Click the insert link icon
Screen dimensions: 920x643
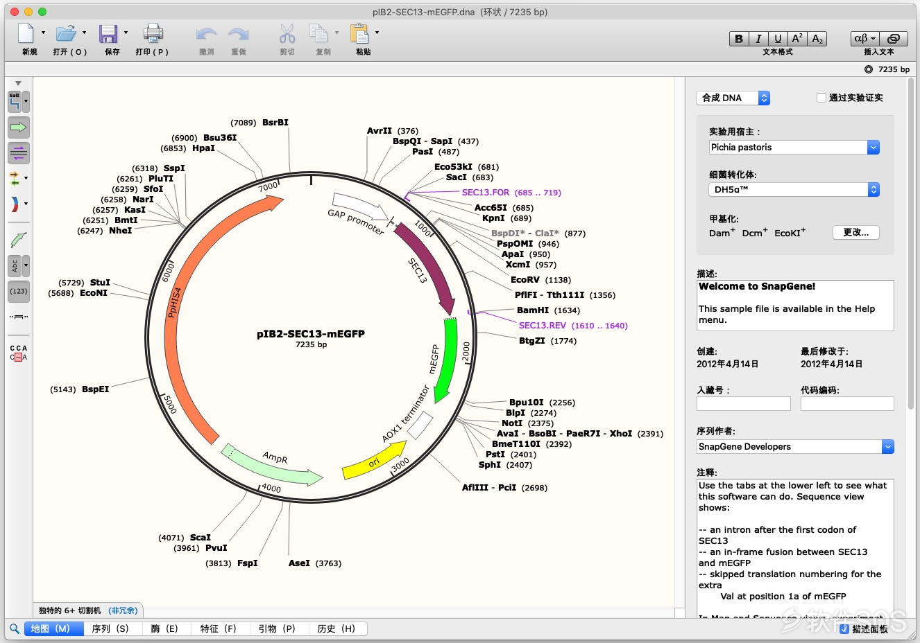[894, 39]
